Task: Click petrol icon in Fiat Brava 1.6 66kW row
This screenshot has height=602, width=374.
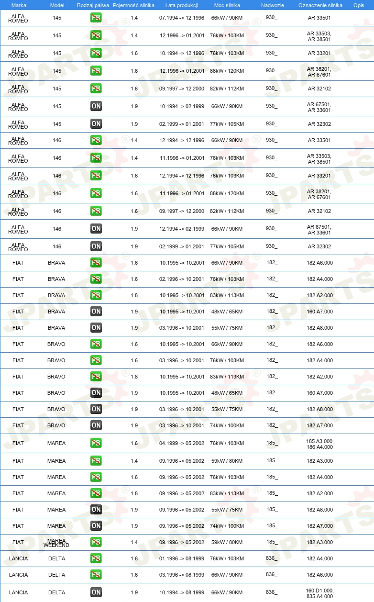Action: point(96,263)
